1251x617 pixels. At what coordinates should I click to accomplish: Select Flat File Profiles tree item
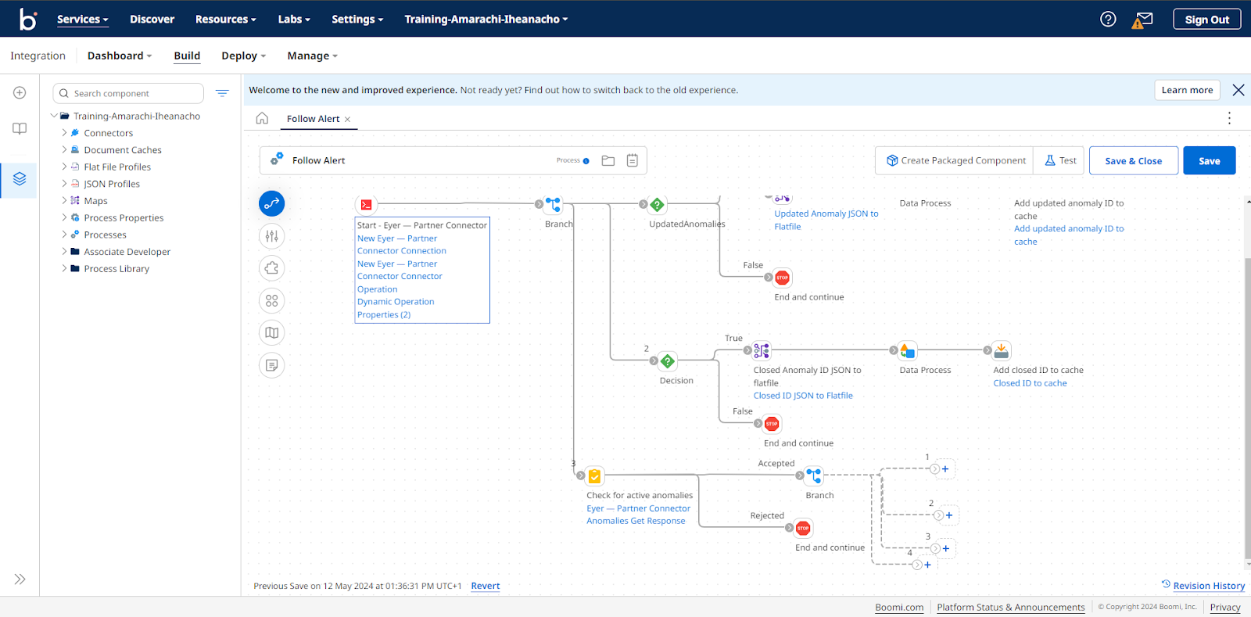pos(117,167)
